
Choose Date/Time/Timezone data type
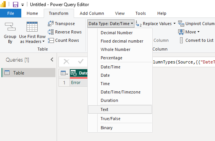tap(120, 92)
